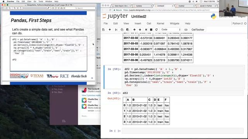248x139 pixels.
Task: Open the Jupyter Insert menu
Action: point(138,24)
